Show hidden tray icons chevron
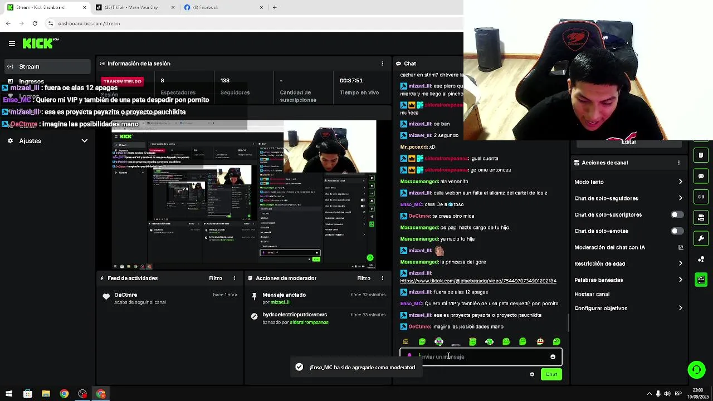The height and width of the screenshot is (401, 713). coord(649,394)
